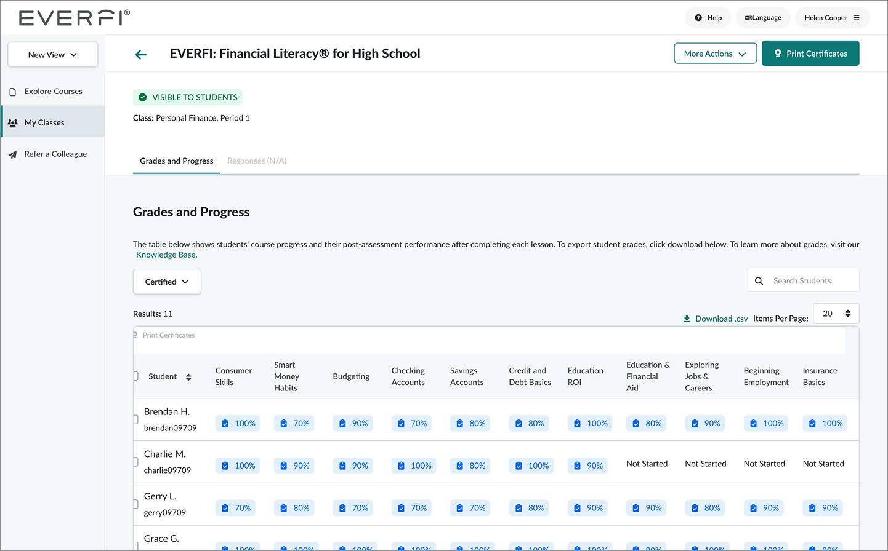Click the Visible to Students badge
This screenshot has width=888, height=551.
[187, 97]
